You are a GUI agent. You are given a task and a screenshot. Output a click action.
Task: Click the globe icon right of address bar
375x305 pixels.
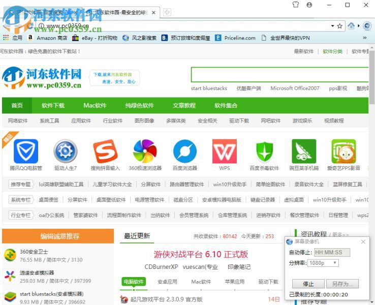click(367, 26)
